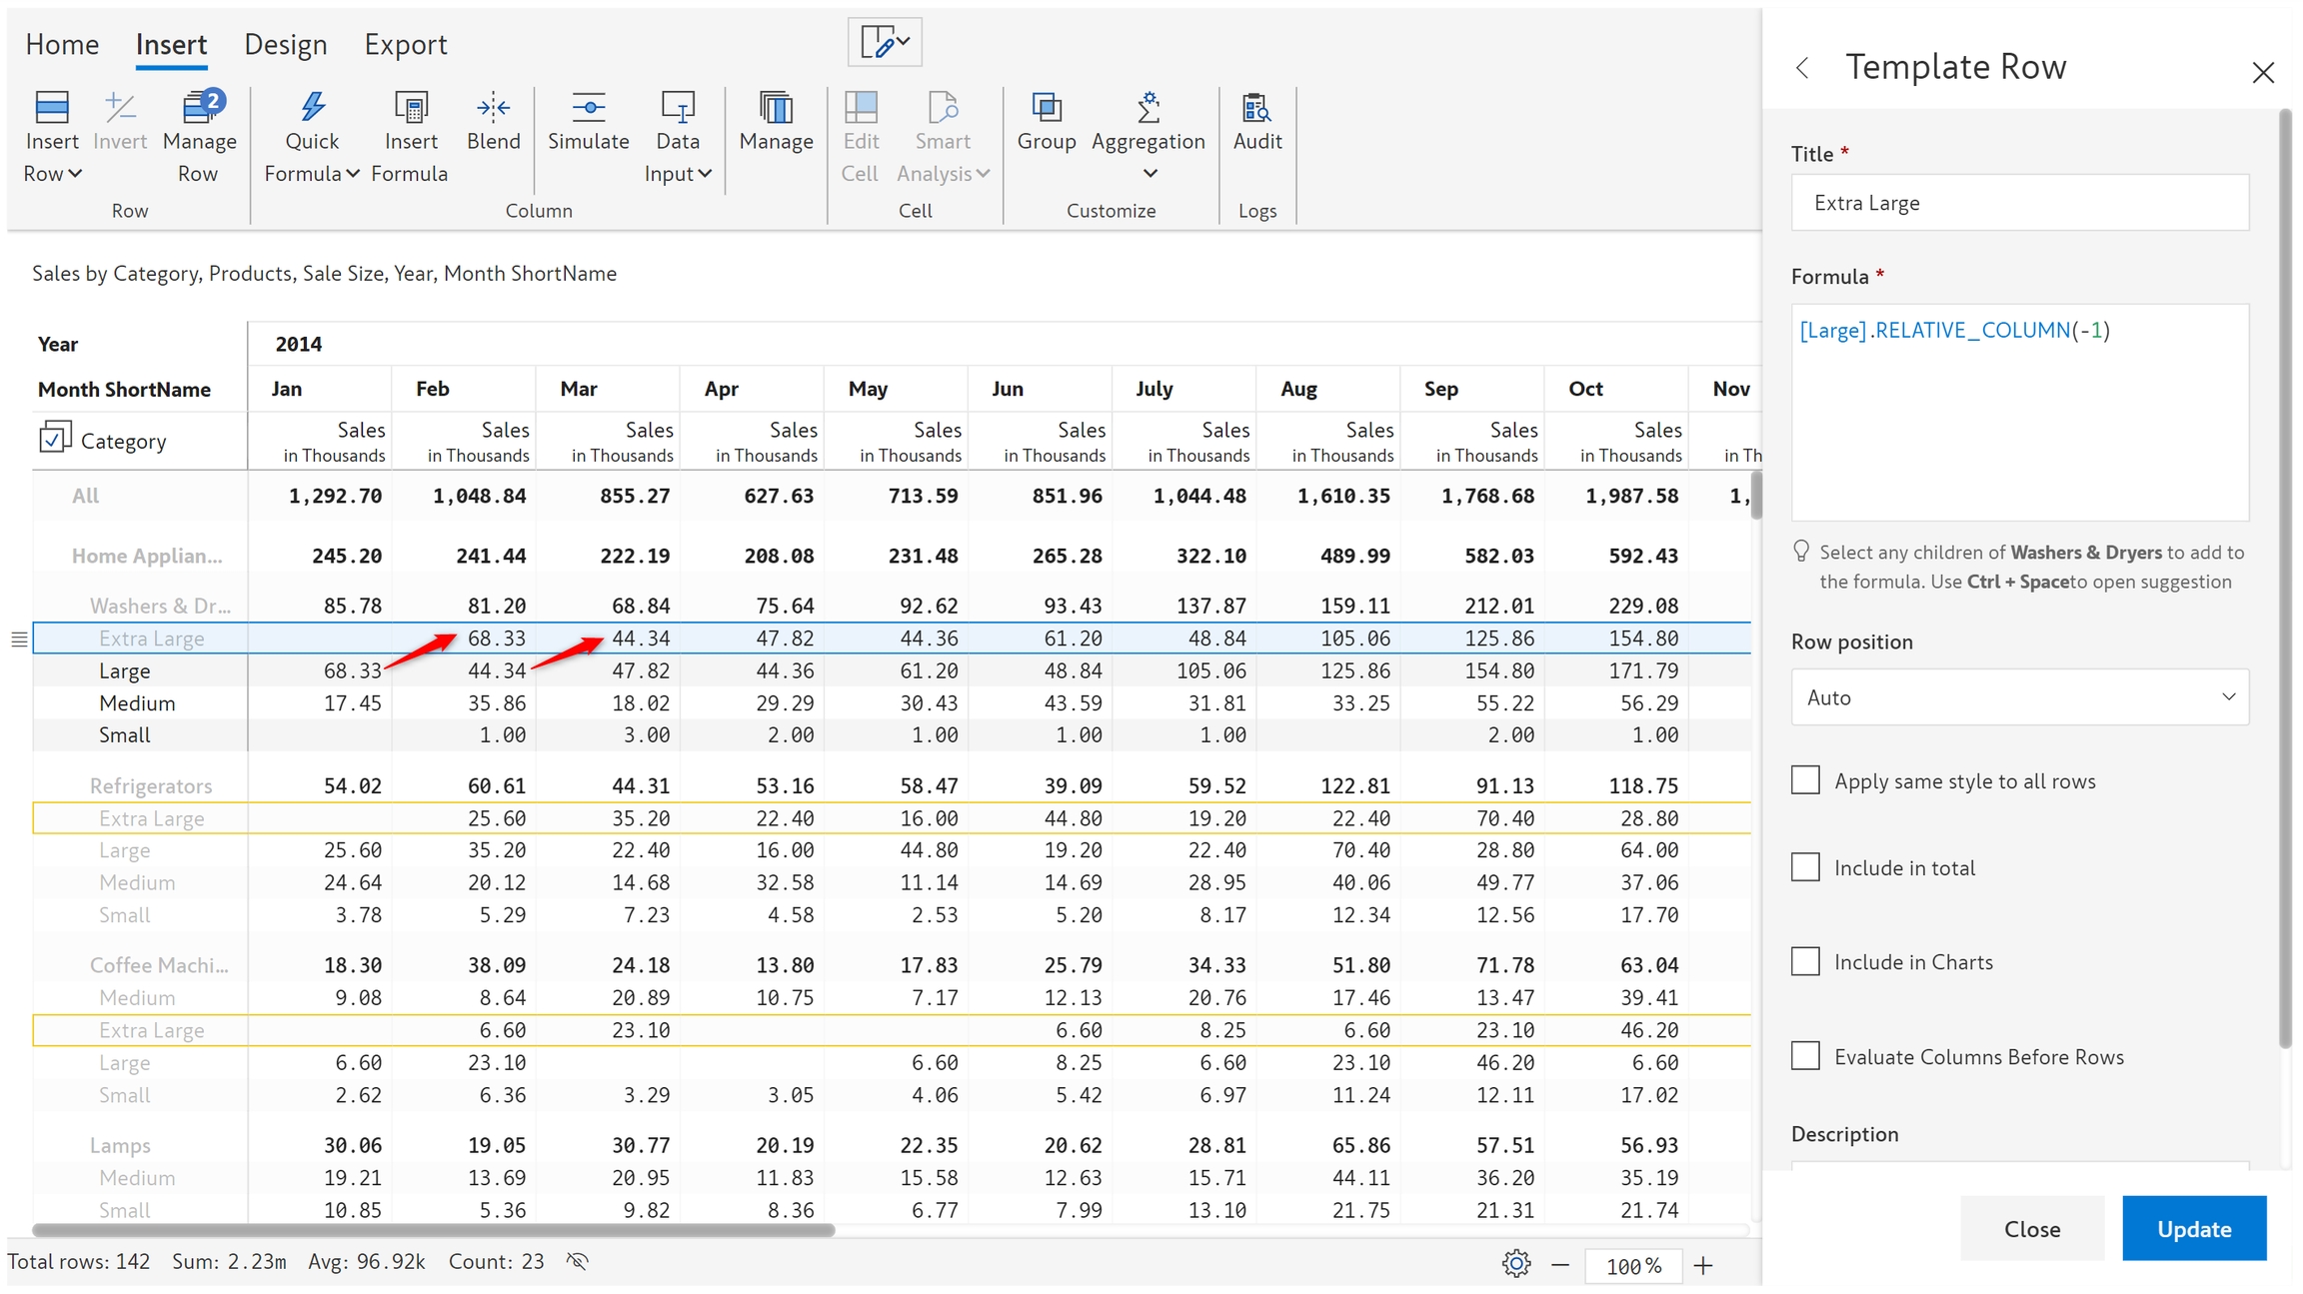The image size is (2303, 1294).
Task: Tick Evaluate Columns Before Rows option
Action: point(1805,1056)
